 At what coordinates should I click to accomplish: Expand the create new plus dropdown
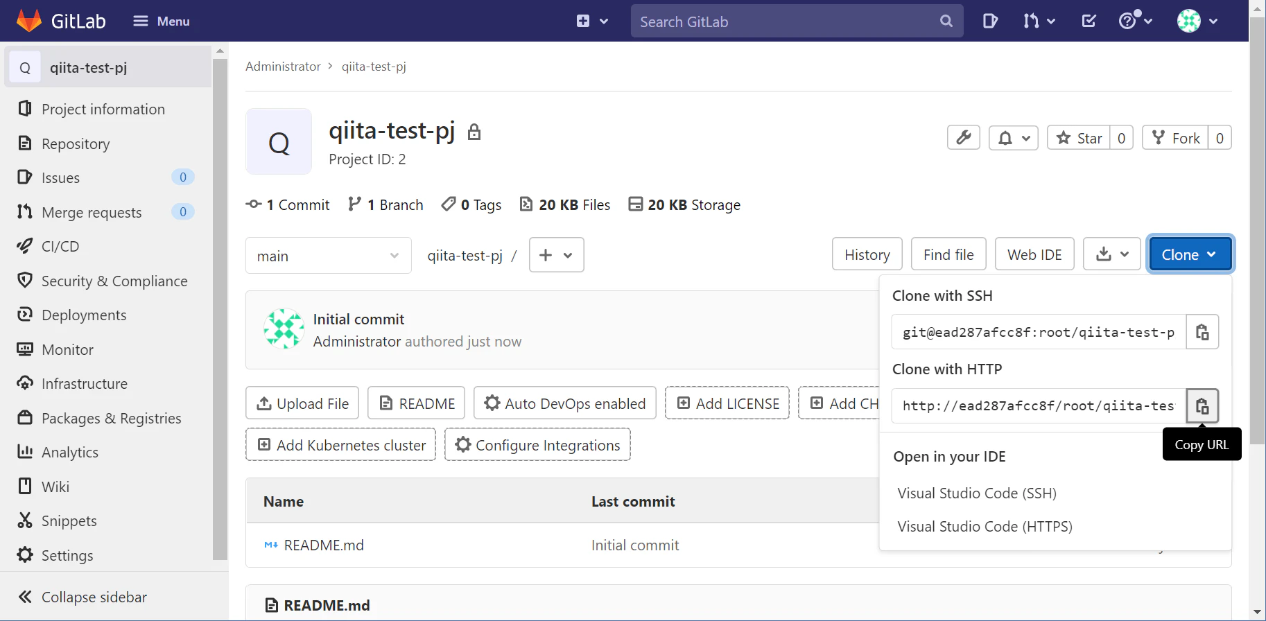(x=592, y=21)
